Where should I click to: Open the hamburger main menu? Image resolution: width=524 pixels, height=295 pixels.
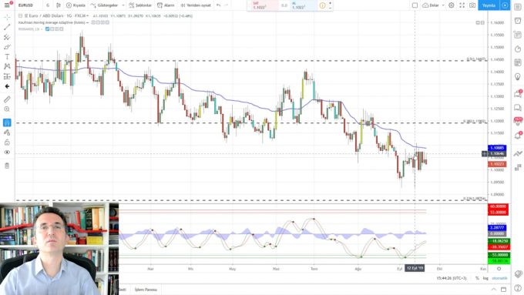click(x=7, y=5)
